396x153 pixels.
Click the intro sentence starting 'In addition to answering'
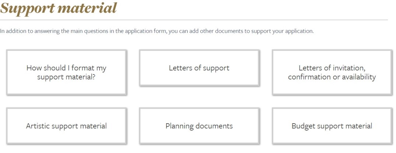[x=157, y=31]
